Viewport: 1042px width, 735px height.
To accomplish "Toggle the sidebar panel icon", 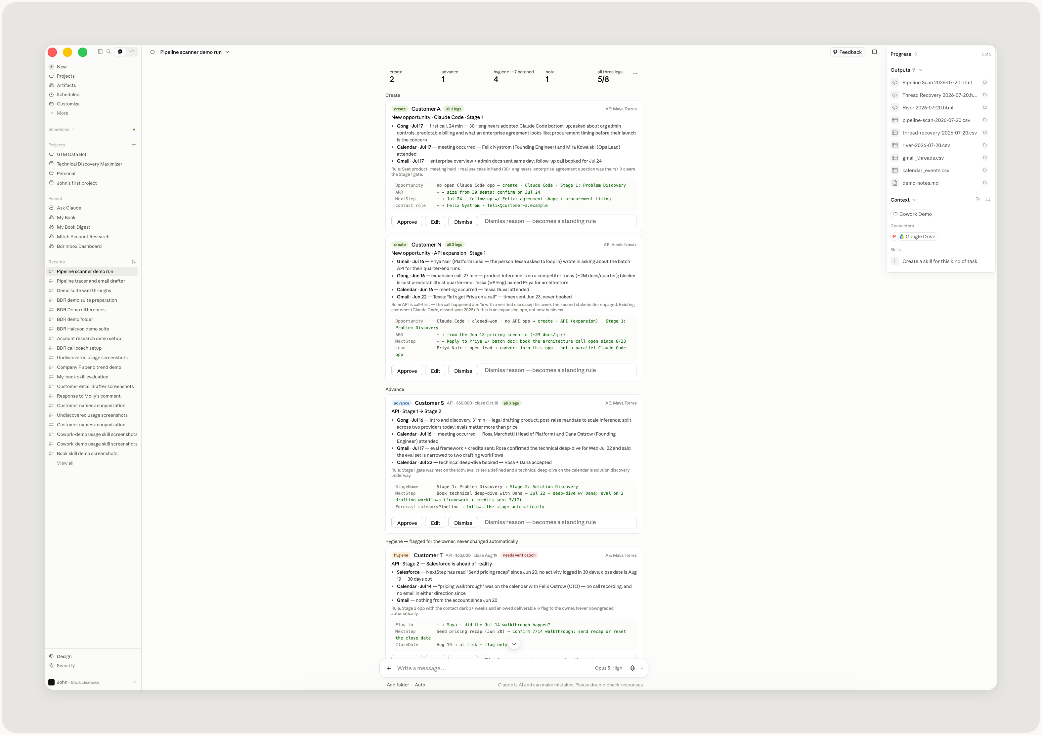I will click(100, 52).
